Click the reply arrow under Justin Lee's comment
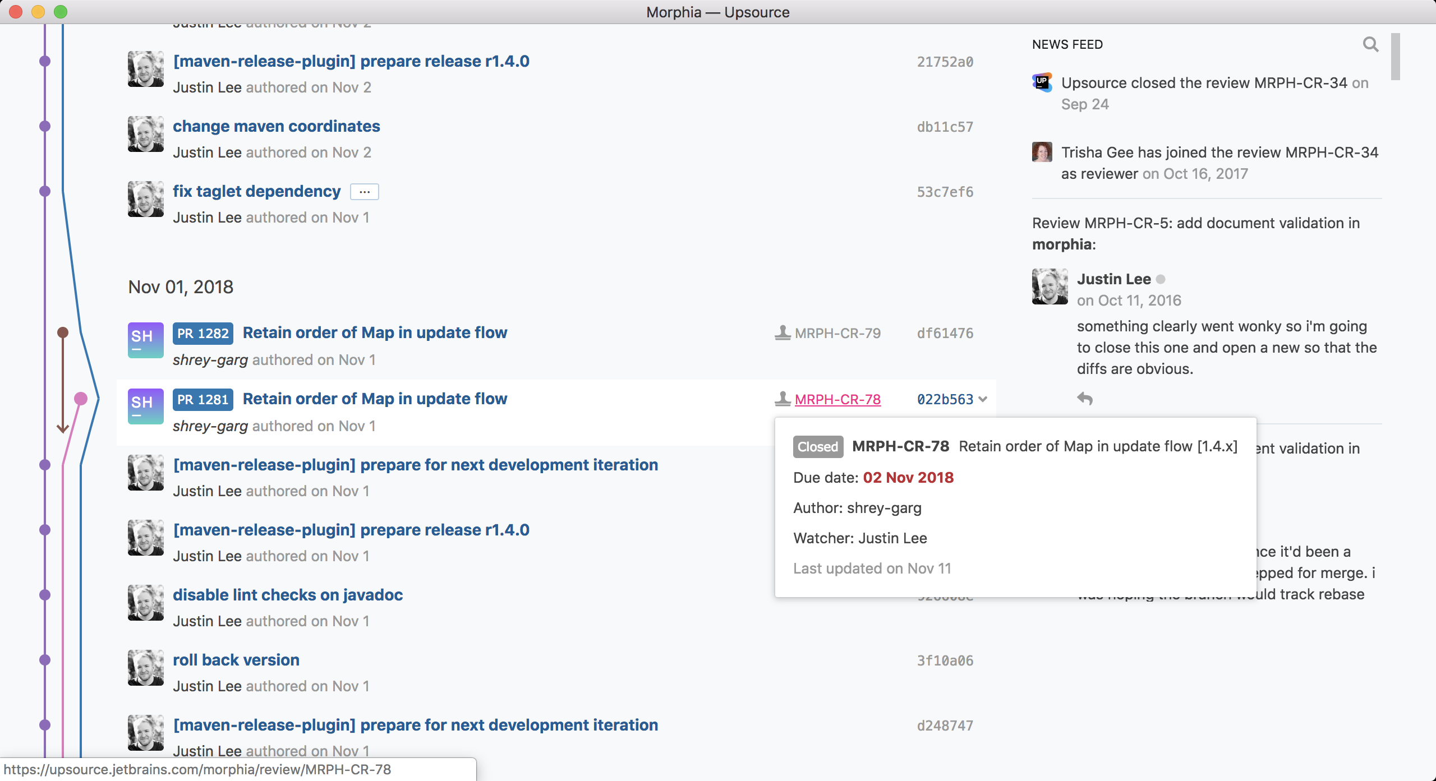The image size is (1436, 781). [x=1085, y=399]
